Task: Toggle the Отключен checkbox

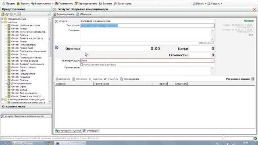Action: [x=213, y=43]
